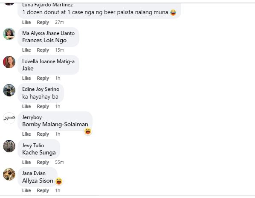255x198 pixels.
Task: Open the 55m timestamp on Jevy Tulio's comment
Action: (x=59, y=162)
